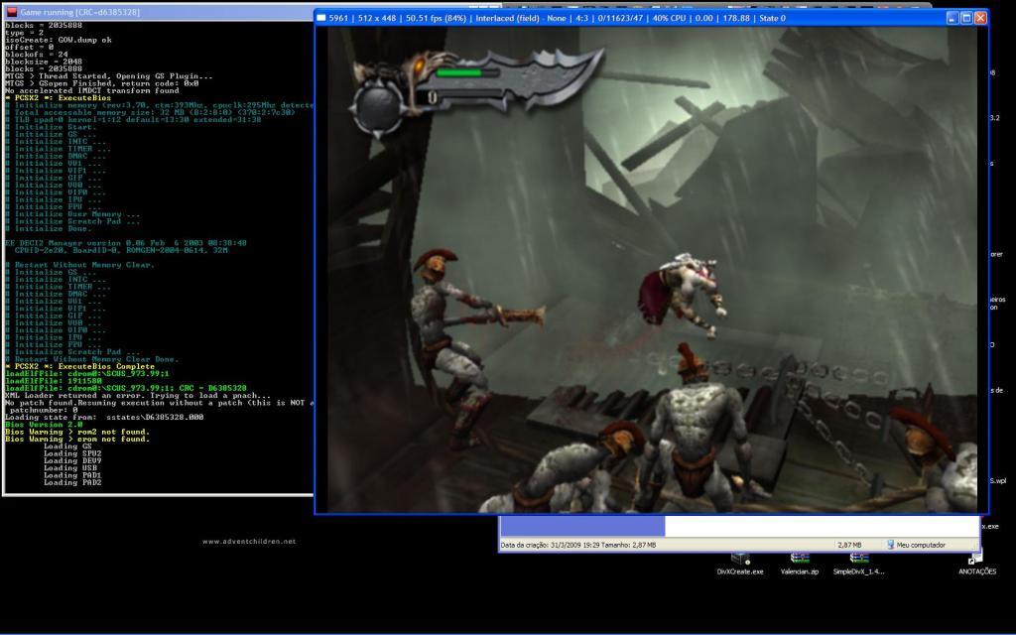Click the 'Loading DEV9' console line
This screenshot has width=1016, height=635.
pyautogui.click(x=72, y=460)
